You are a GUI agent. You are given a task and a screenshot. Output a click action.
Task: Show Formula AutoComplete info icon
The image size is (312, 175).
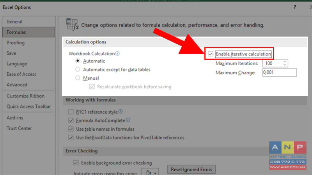point(128,120)
